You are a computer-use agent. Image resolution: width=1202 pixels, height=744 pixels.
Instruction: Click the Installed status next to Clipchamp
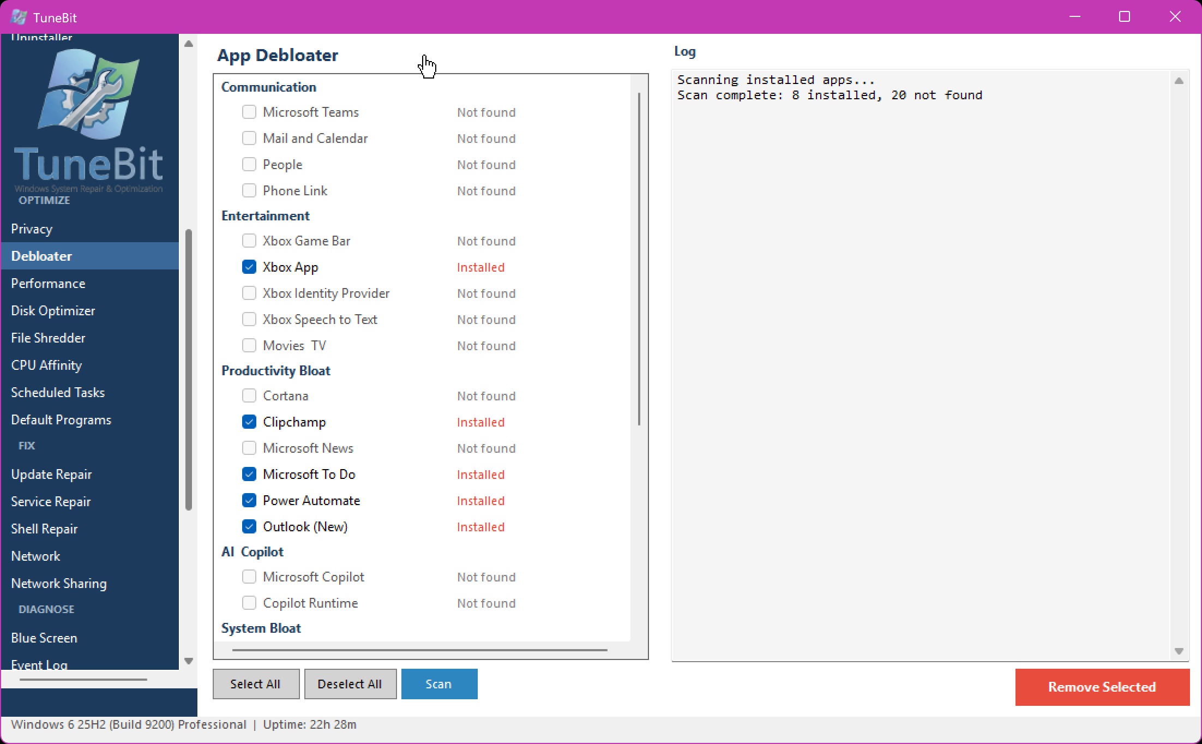(480, 422)
